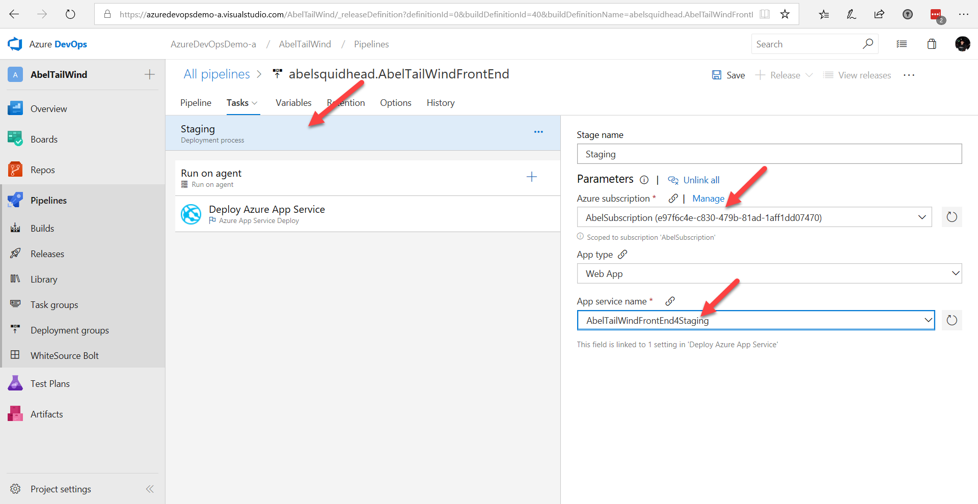Viewport: 978px width, 504px height.
Task: Click link icon beside App service name
Action: [670, 301]
